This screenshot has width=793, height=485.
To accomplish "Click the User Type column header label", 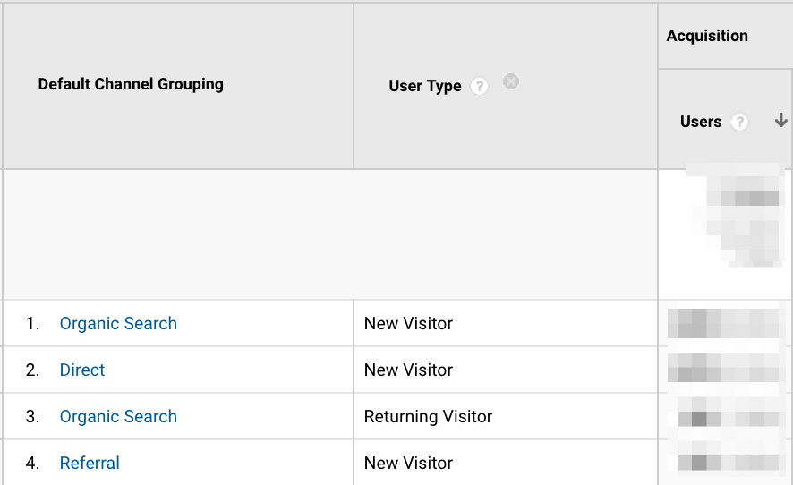I will pyautogui.click(x=425, y=87).
